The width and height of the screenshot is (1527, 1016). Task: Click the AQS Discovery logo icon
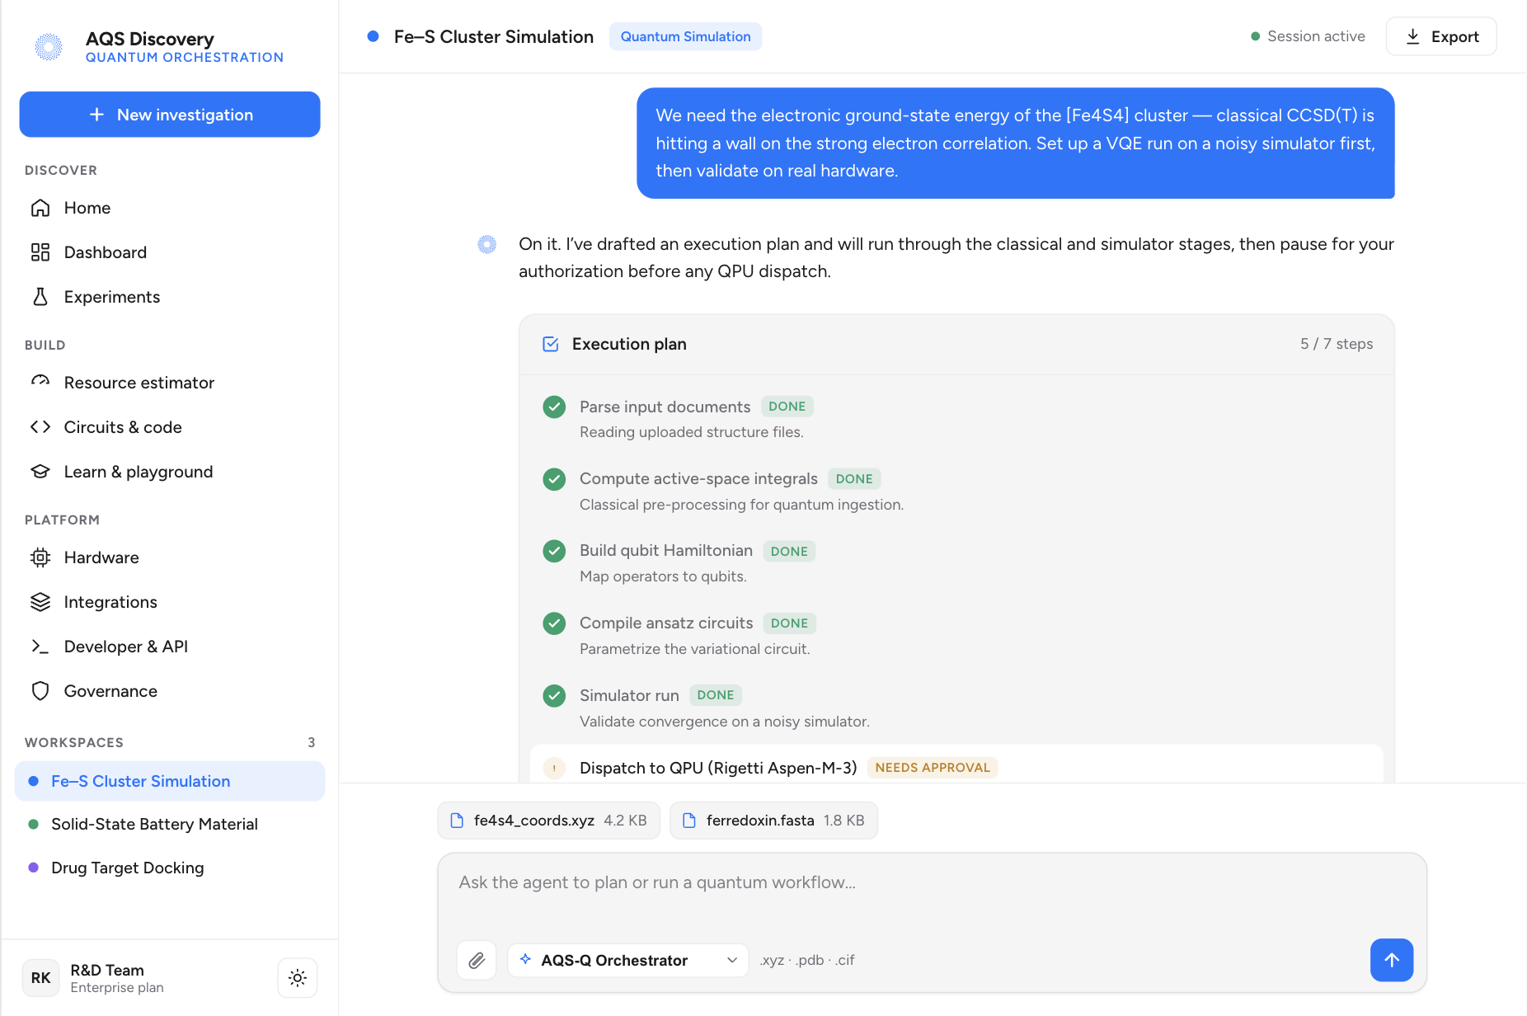point(49,47)
